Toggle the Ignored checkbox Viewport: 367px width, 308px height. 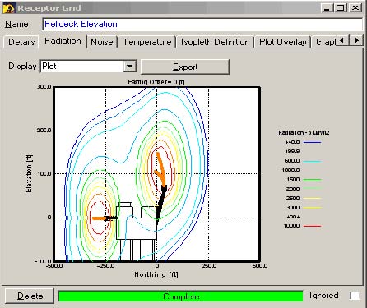355,296
